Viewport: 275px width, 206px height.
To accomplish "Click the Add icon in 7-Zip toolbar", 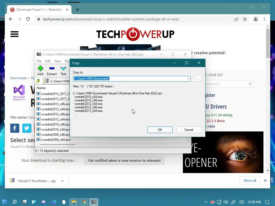I will coord(40,71).
